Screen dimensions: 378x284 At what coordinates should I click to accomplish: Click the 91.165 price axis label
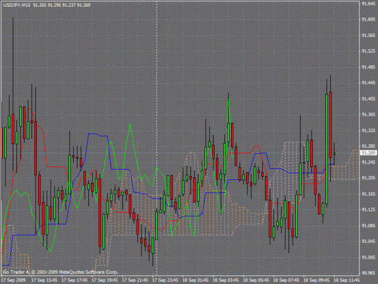368,194
